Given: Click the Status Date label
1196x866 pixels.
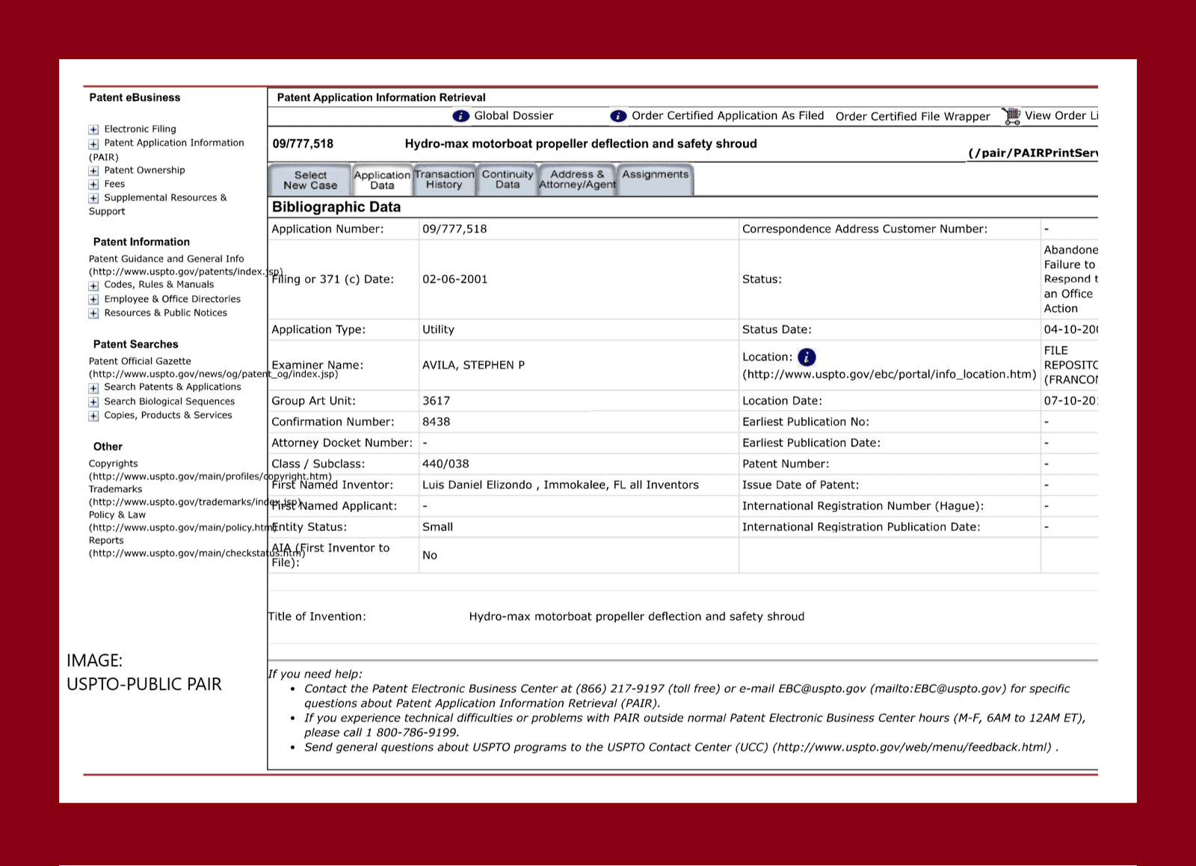Looking at the screenshot, I should pos(777,329).
